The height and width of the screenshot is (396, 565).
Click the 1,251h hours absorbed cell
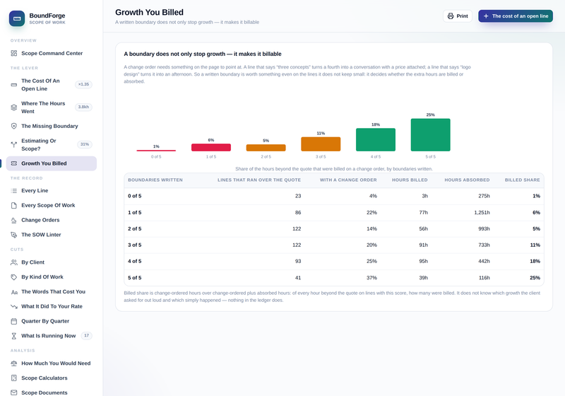point(482,213)
